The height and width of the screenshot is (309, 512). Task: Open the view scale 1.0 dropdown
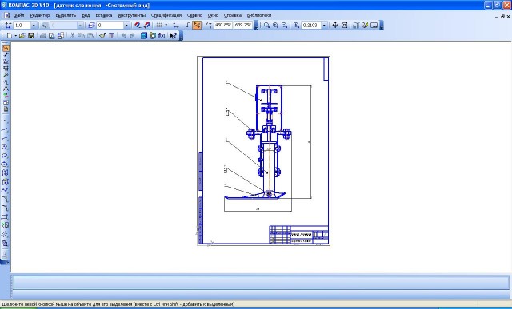point(34,25)
